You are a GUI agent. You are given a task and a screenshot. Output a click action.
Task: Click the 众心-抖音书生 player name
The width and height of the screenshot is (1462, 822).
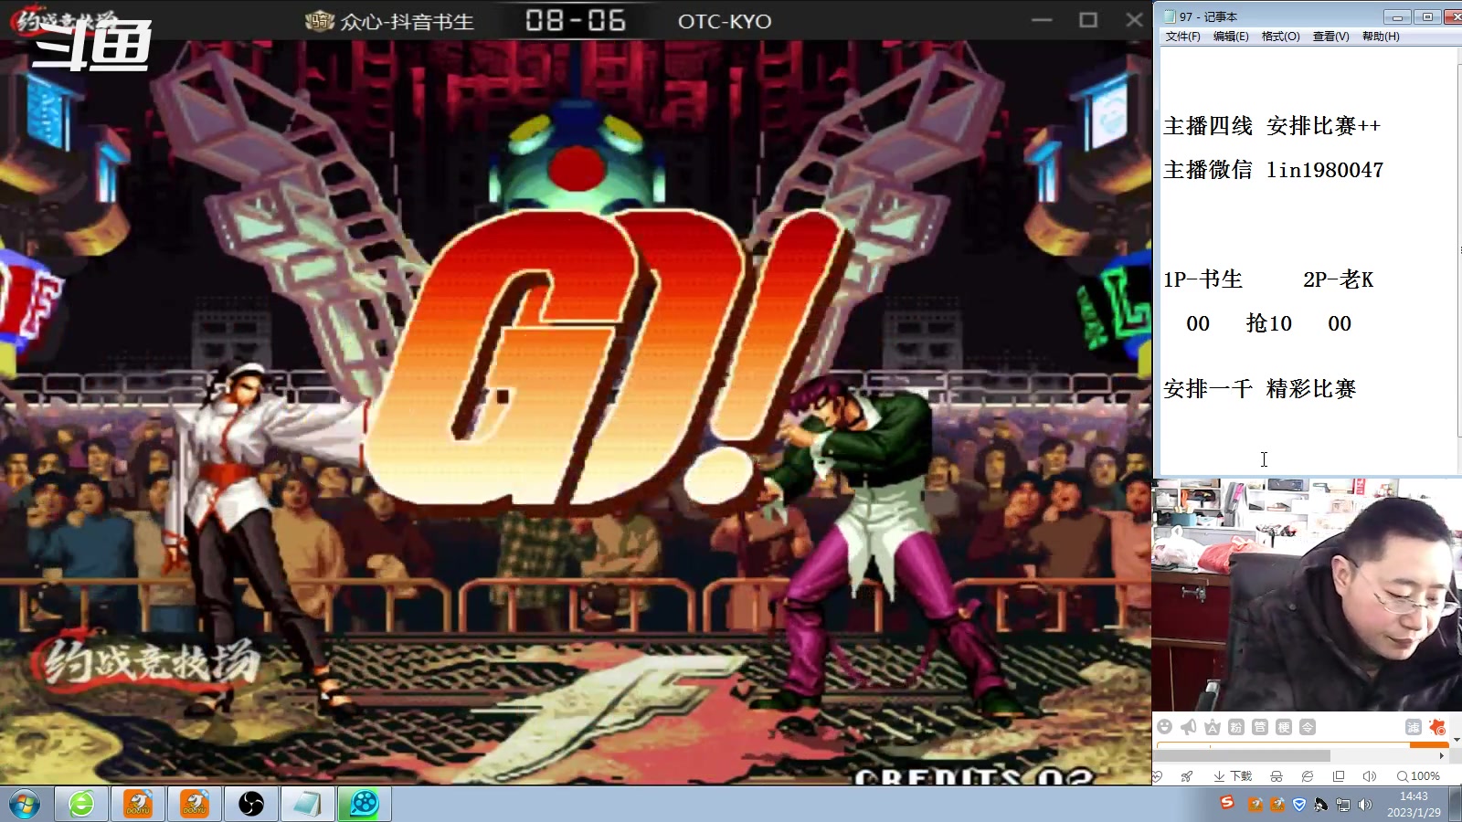[407, 21]
